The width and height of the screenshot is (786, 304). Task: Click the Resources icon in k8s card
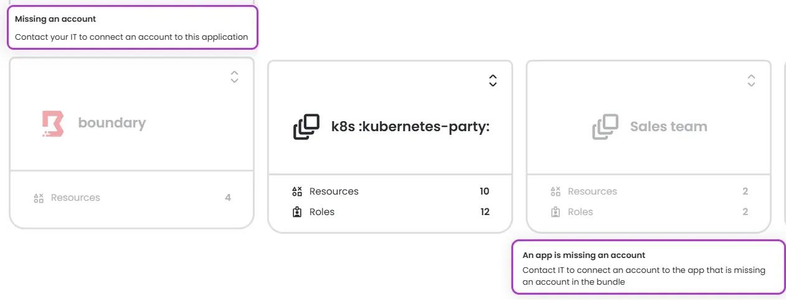click(297, 191)
